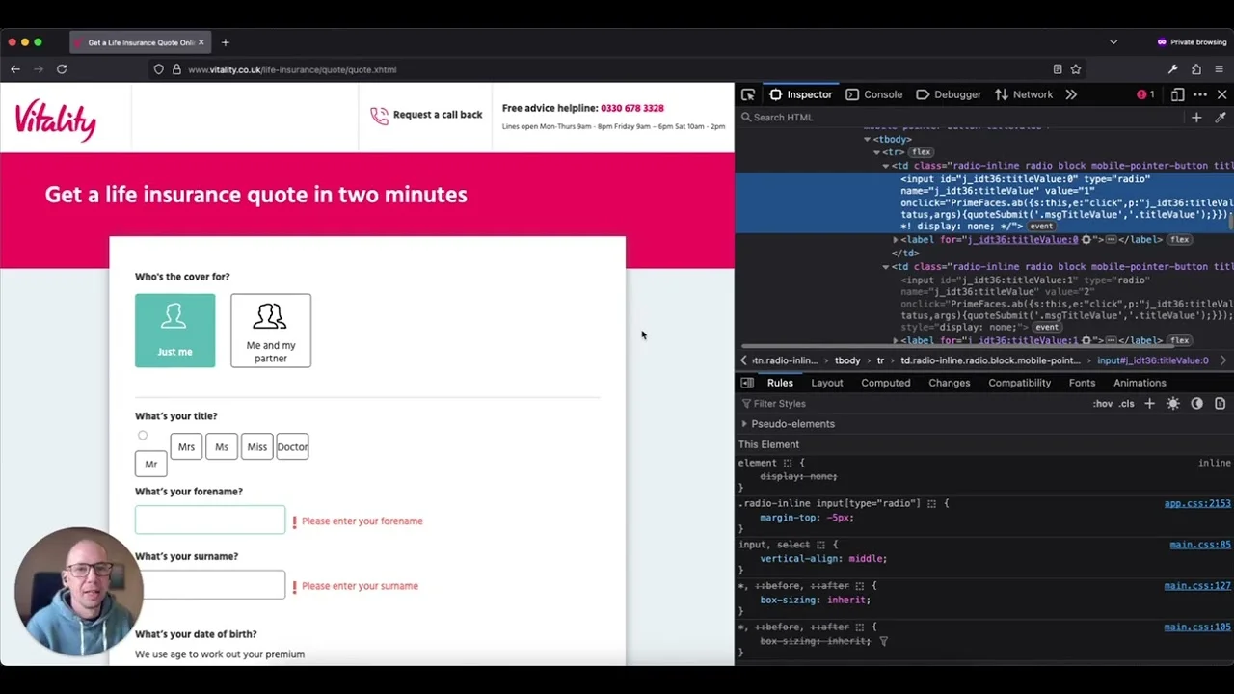Toggle light color scheme simulation sun icon
The height and width of the screenshot is (694, 1234).
pos(1173,404)
